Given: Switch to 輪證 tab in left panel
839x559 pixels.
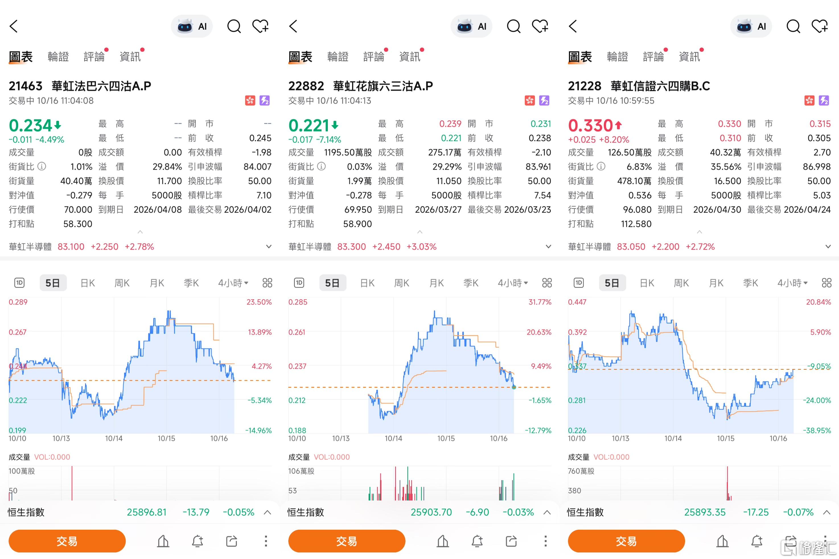Looking at the screenshot, I should click(58, 57).
